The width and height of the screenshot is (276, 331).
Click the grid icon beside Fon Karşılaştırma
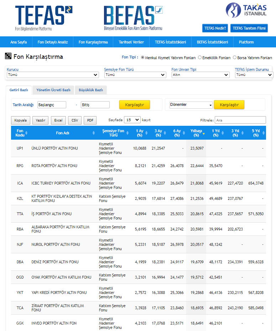pyautogui.click(x=8, y=56)
